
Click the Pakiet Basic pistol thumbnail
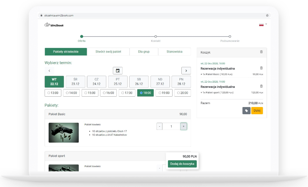(x=64, y=132)
